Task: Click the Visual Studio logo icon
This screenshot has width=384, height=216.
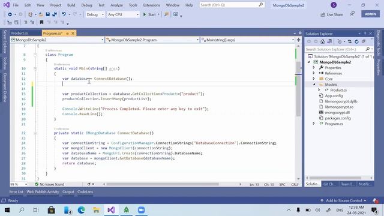Action: click(7, 5)
